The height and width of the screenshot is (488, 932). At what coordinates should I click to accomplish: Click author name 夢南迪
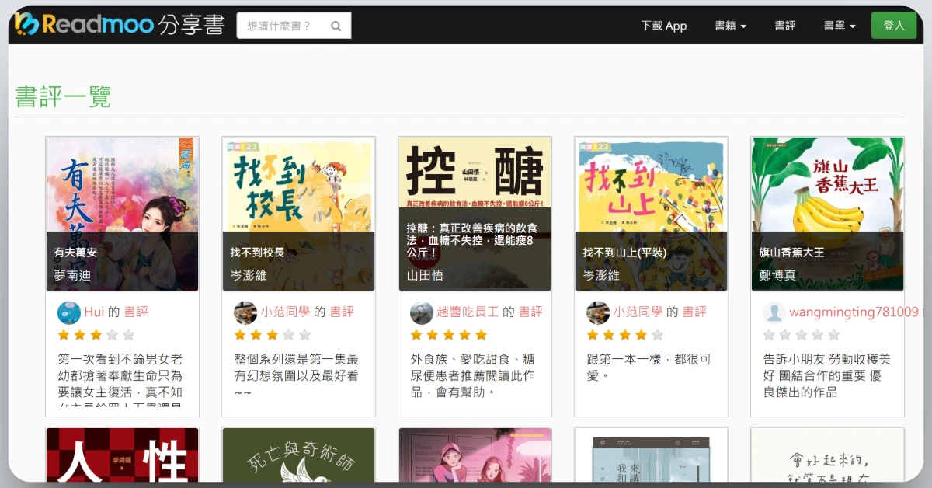point(72,275)
